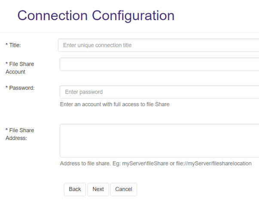Image resolution: width=259 pixels, height=200 pixels.
Task: Click the Title field label
Action: click(x=15, y=45)
